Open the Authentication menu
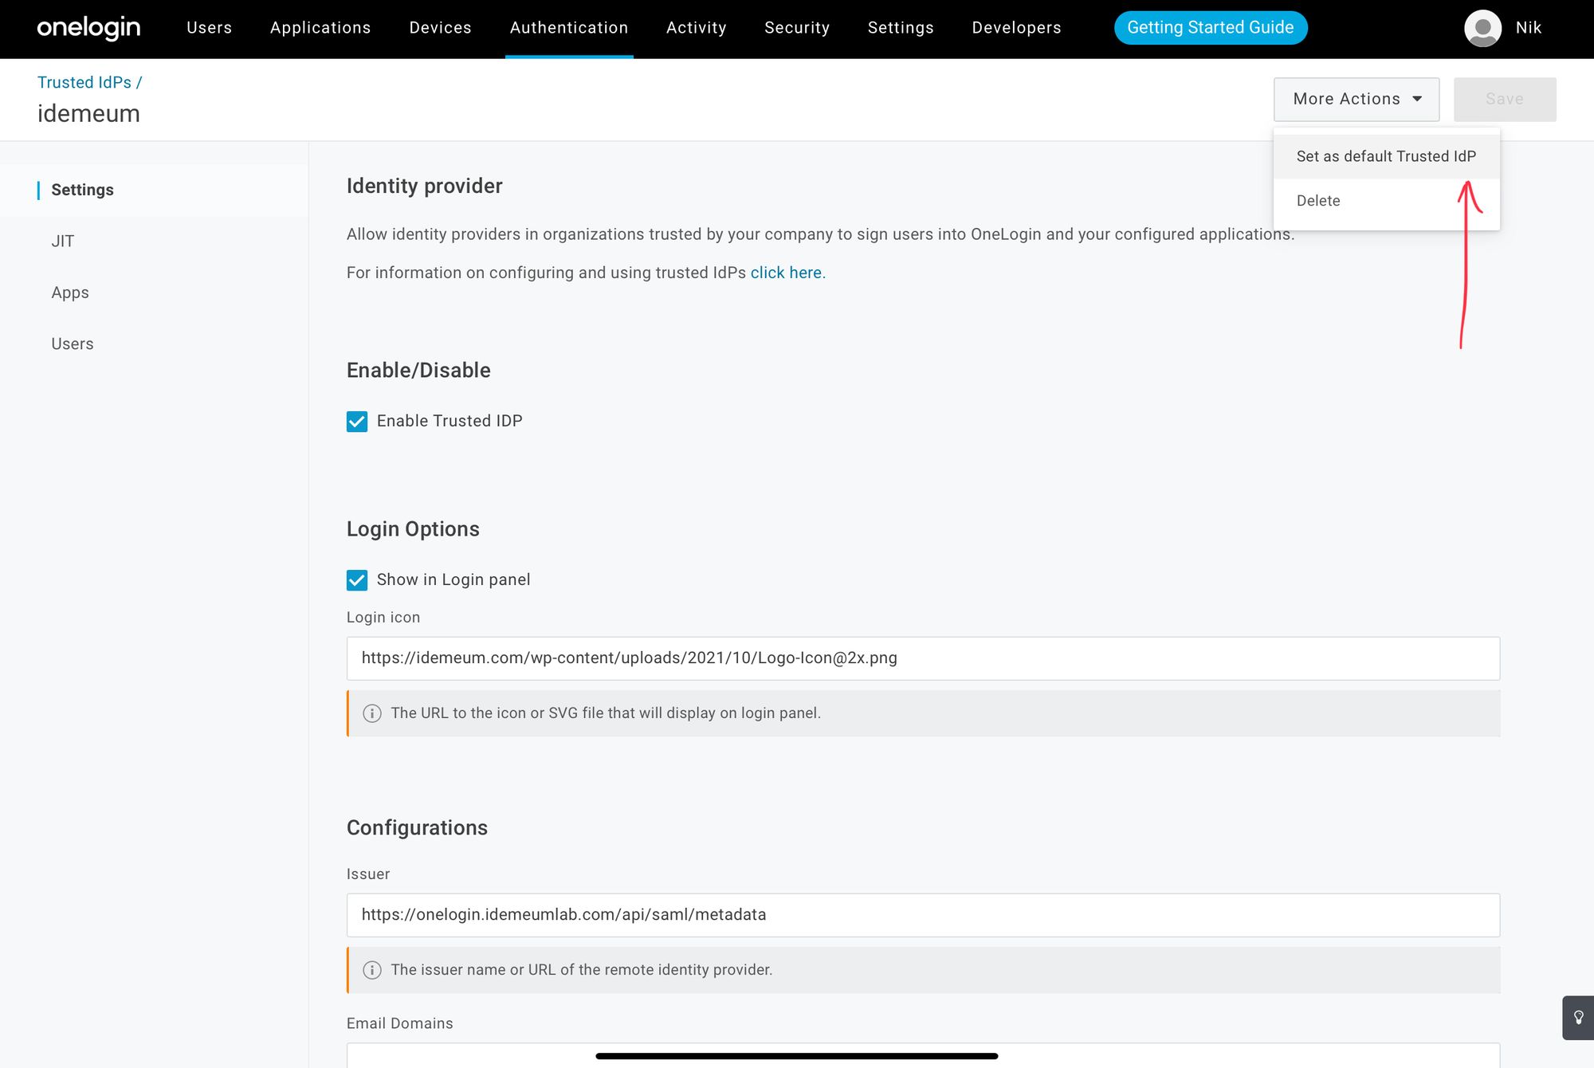Screen dimensions: 1594x1068 (x=569, y=28)
